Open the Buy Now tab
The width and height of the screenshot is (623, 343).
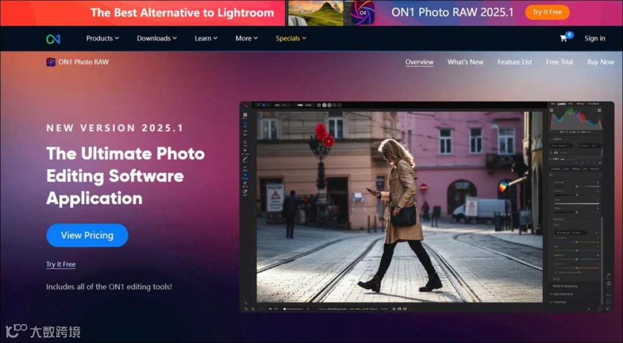point(601,62)
